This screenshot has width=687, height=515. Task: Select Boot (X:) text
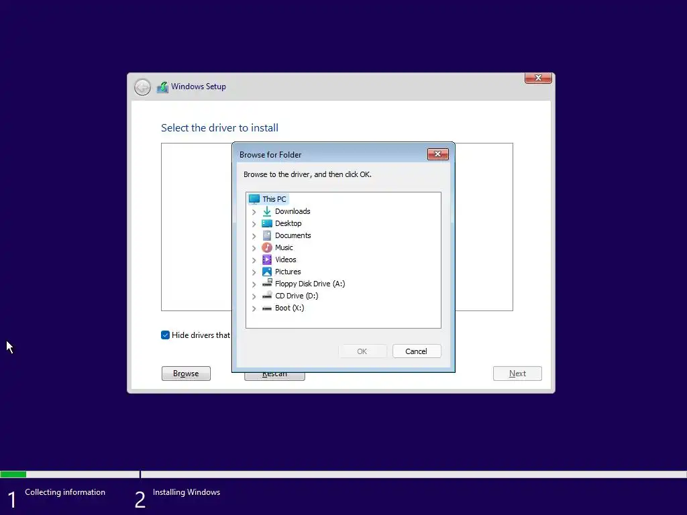pyautogui.click(x=289, y=308)
